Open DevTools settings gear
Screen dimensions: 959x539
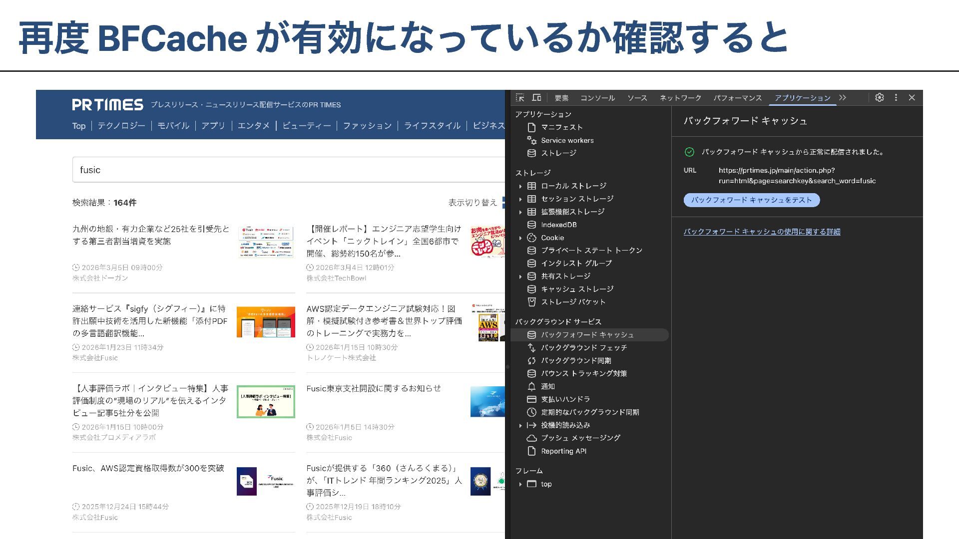880,98
